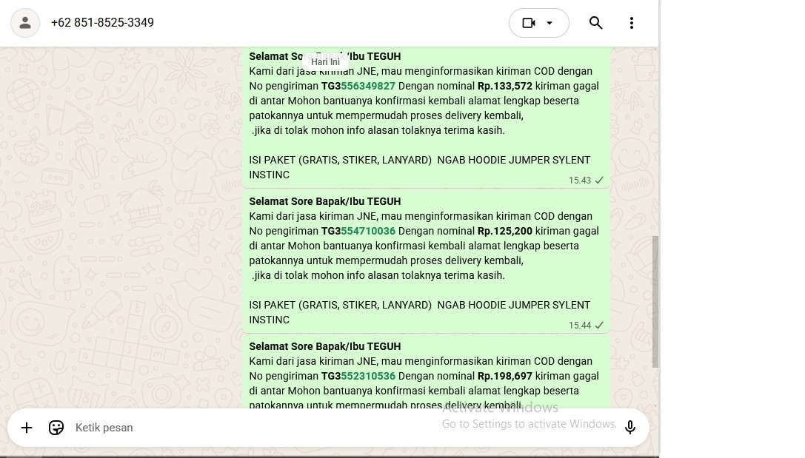Click amount Rp.133,572 in first message

(505, 86)
